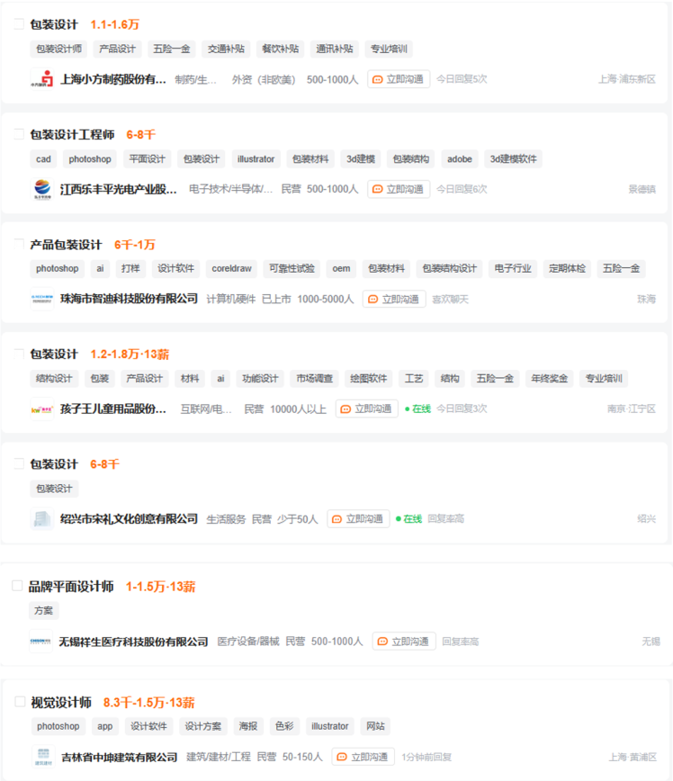
Task: Open 江西乐丰平光电 company logo
Action: [42, 189]
